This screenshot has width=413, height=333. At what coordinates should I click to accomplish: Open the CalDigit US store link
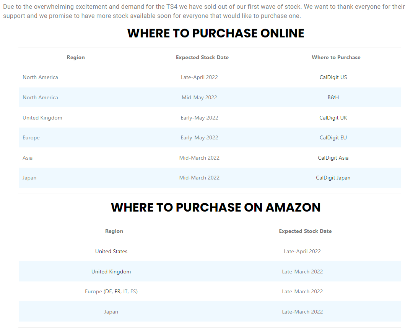click(333, 78)
